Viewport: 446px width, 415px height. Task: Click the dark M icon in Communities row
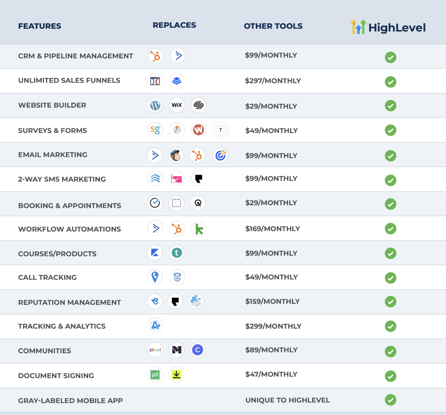tap(177, 350)
